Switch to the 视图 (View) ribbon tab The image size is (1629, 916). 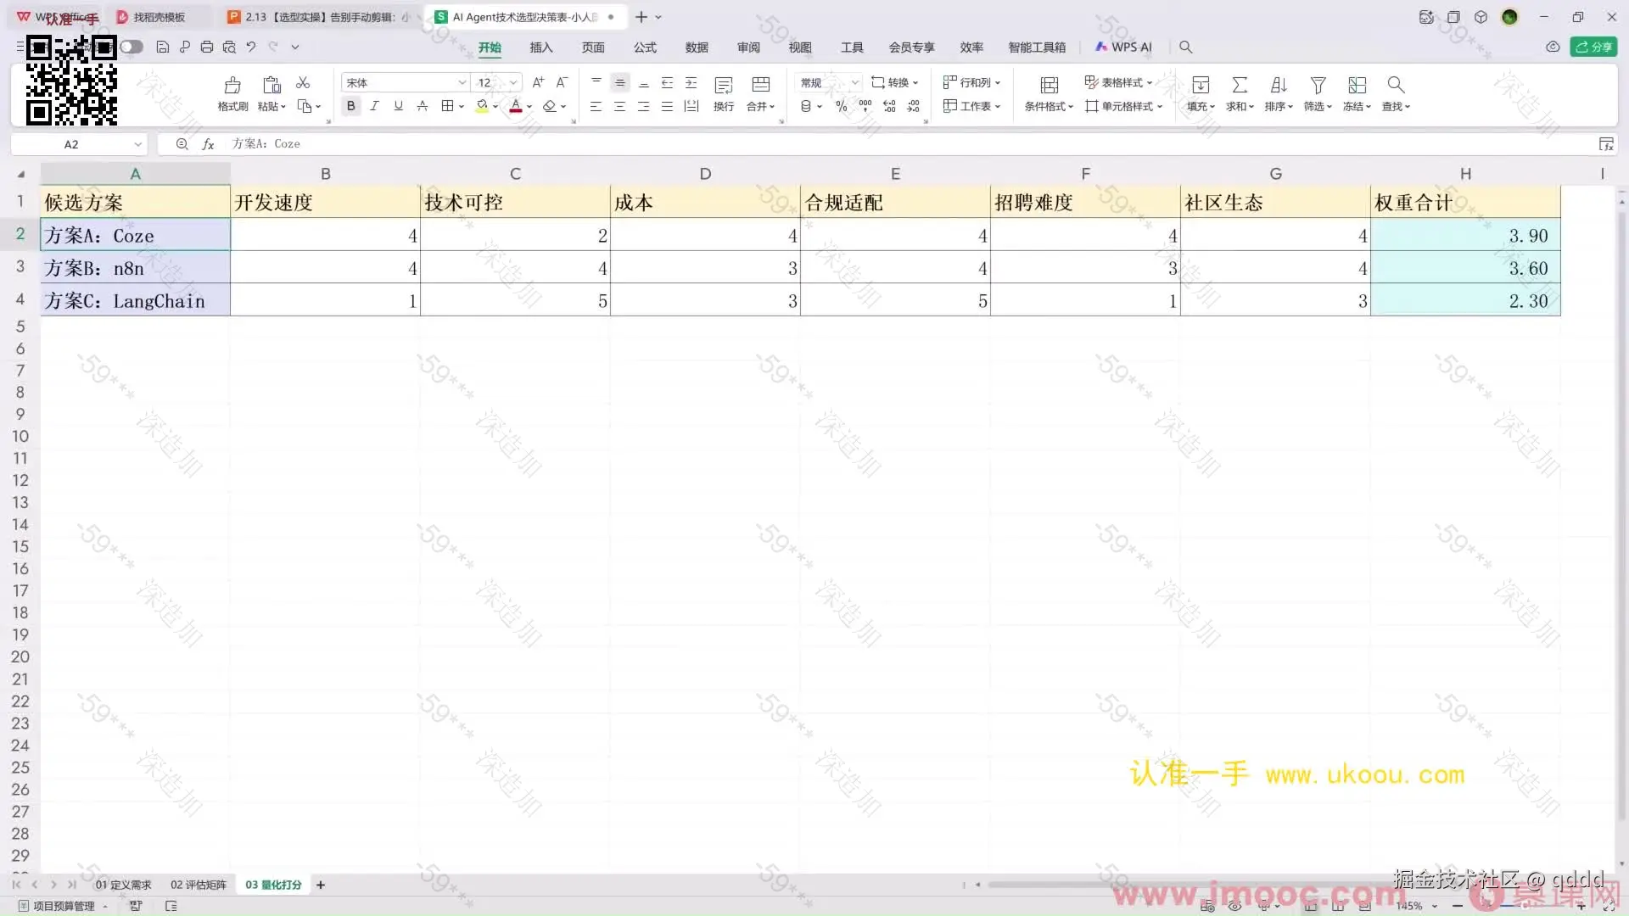click(800, 47)
